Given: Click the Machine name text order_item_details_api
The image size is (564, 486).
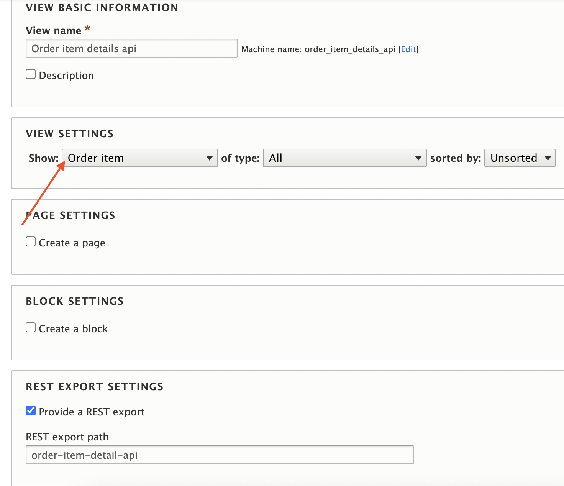Looking at the screenshot, I should point(350,49).
